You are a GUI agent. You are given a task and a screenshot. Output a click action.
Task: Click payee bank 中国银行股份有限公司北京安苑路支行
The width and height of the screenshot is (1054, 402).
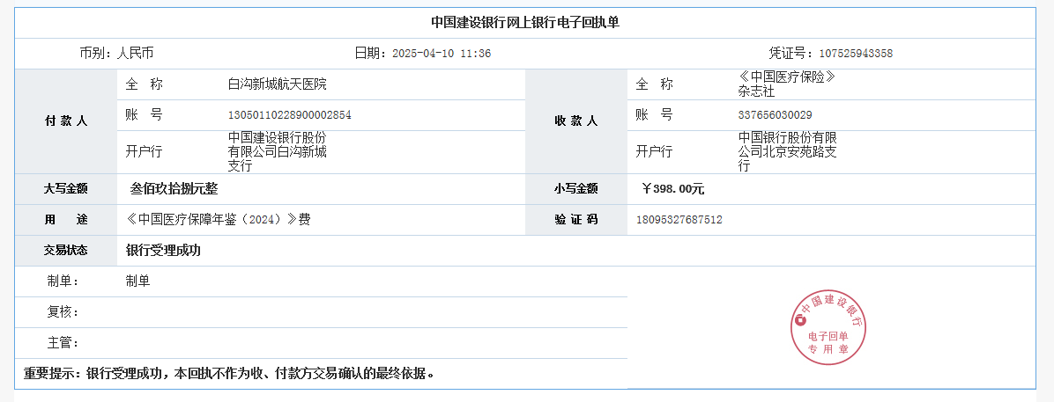(787, 151)
